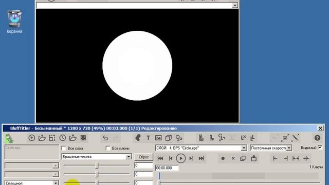Click the green BluffTitler mascot logo
Image resolution: width=329 pixels, height=185 pixels.
click(9, 138)
